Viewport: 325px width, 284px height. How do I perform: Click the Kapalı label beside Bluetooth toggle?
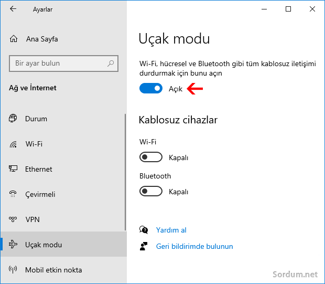(178, 192)
